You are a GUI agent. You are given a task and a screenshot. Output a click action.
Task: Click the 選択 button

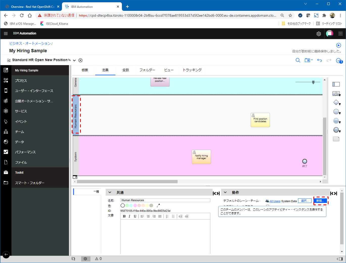click(305, 201)
